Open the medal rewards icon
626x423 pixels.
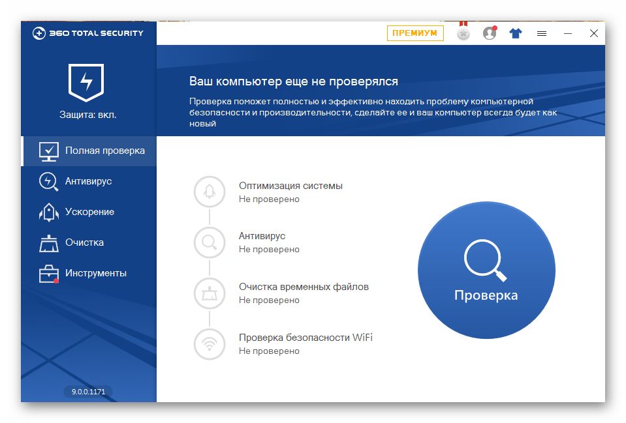point(463,33)
